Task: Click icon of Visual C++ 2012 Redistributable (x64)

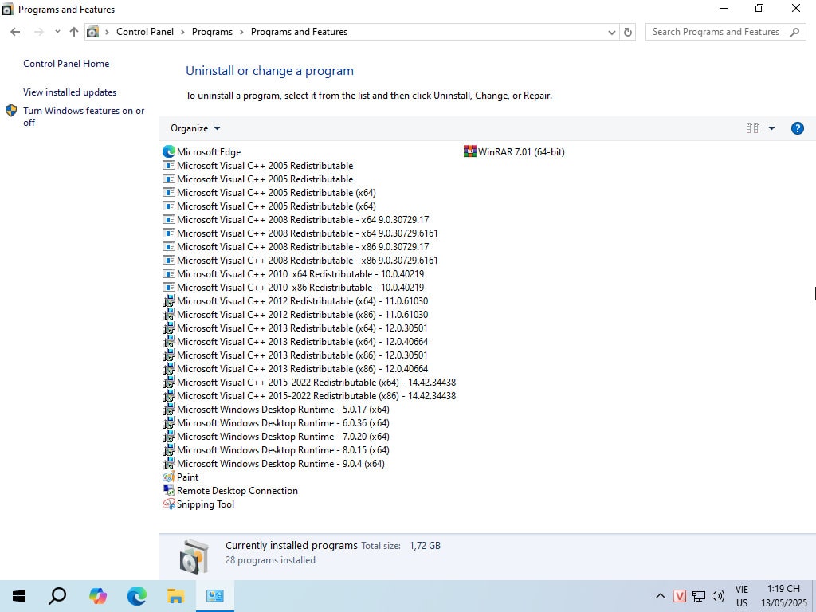Action: point(169,300)
